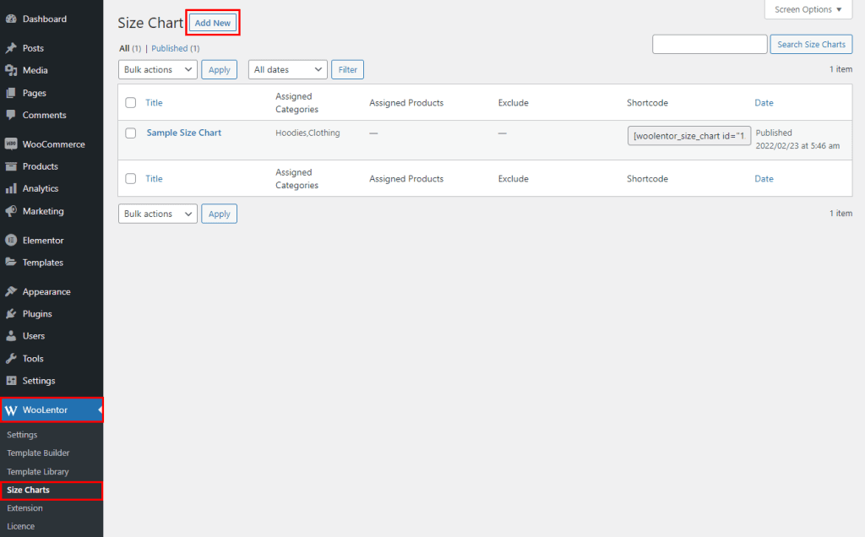Image resolution: width=865 pixels, height=537 pixels.
Task: Click the Marketing megaphone icon
Action: point(10,211)
